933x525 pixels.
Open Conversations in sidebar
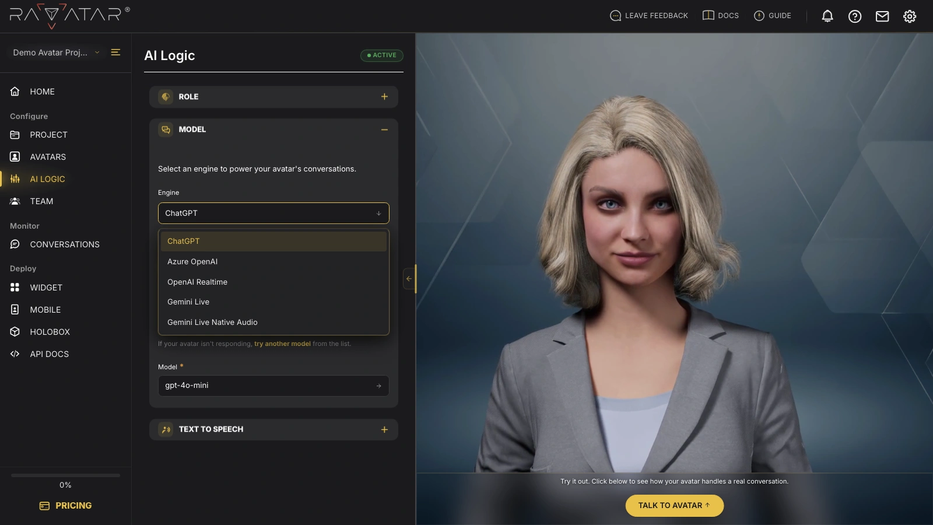(65, 244)
